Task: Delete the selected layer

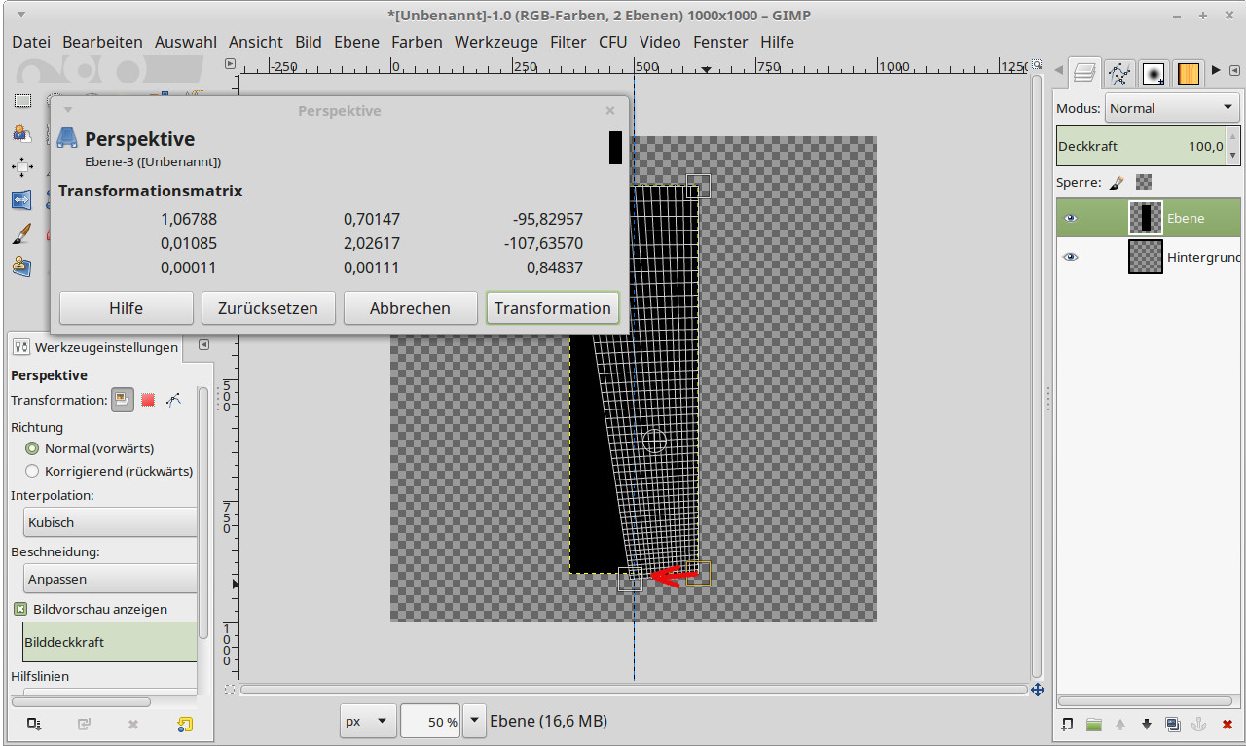Action: pos(1227,724)
